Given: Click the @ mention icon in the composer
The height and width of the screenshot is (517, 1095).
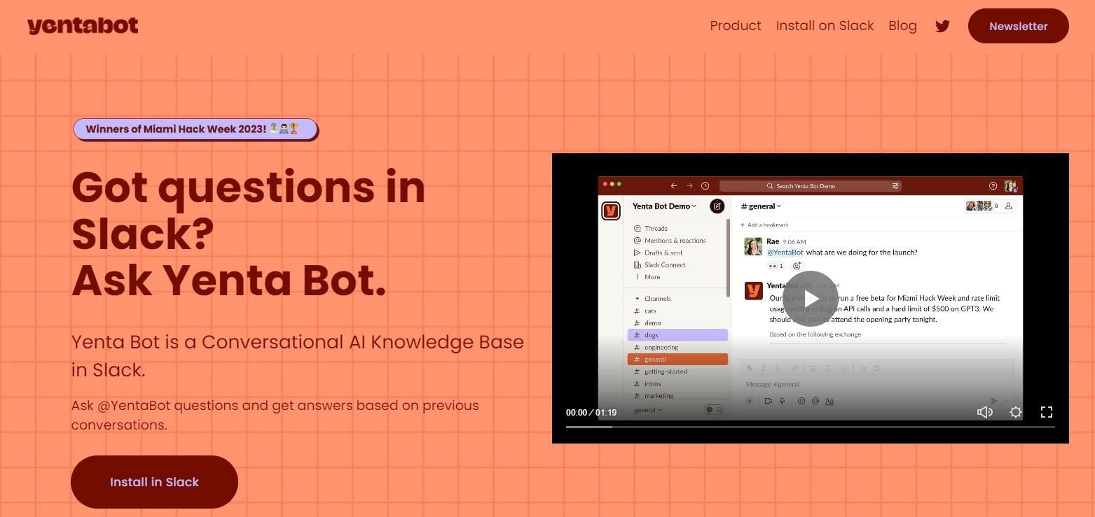Looking at the screenshot, I should click(815, 402).
